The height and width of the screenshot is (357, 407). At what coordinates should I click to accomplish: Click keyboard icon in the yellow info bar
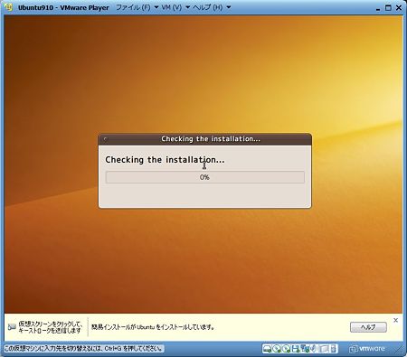click(x=12, y=327)
